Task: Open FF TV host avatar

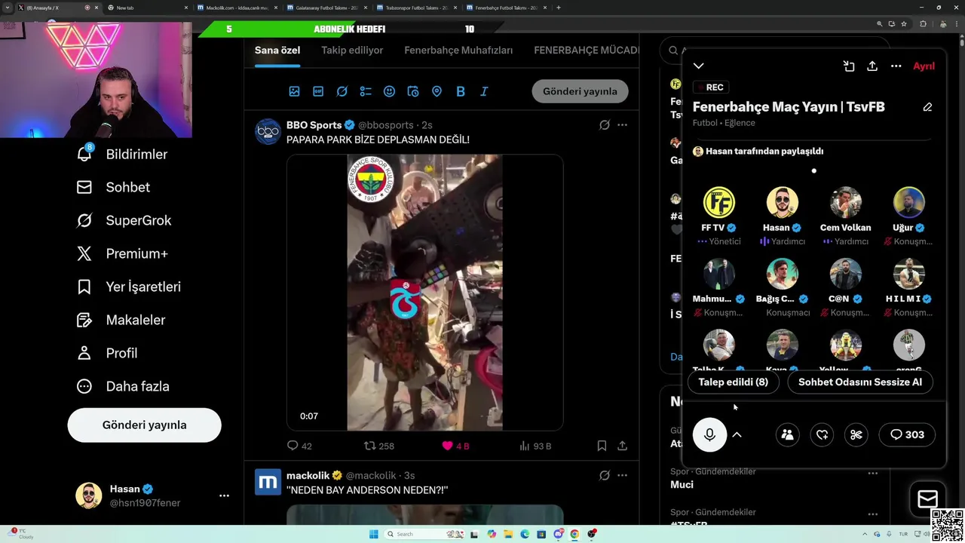Action: pos(719,203)
